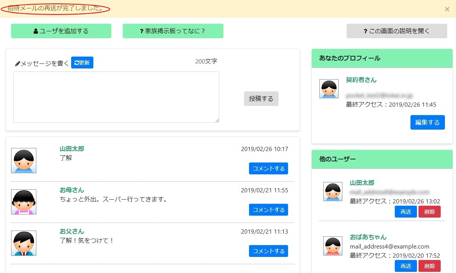Viewport: 456px width, 273px height.
Task: Click コメントする on お母さん's shopping post
Action: [268, 210]
